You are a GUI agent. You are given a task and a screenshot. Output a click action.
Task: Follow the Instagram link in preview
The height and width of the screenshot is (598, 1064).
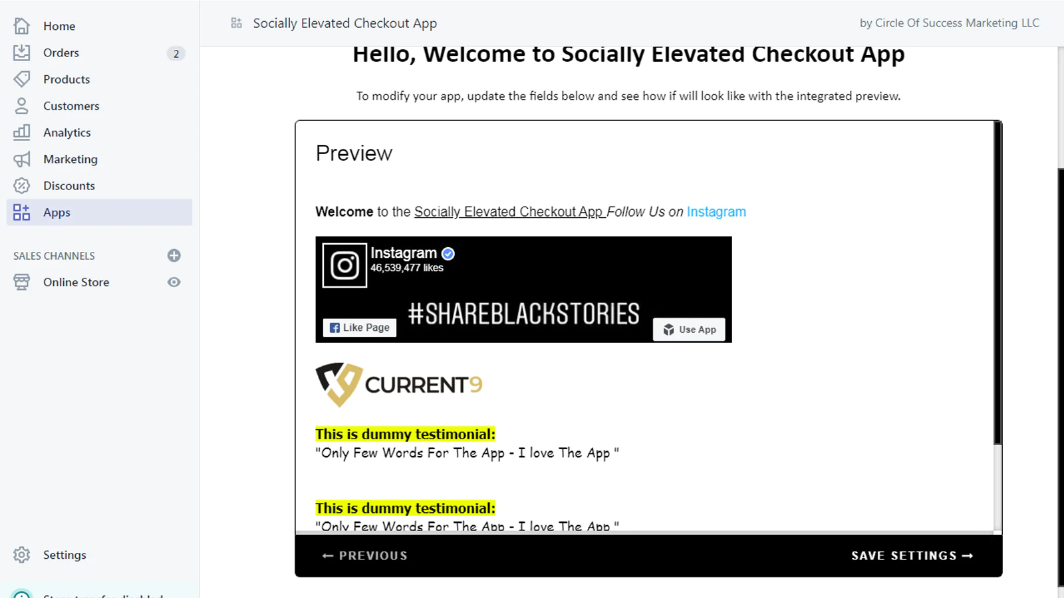click(x=716, y=211)
